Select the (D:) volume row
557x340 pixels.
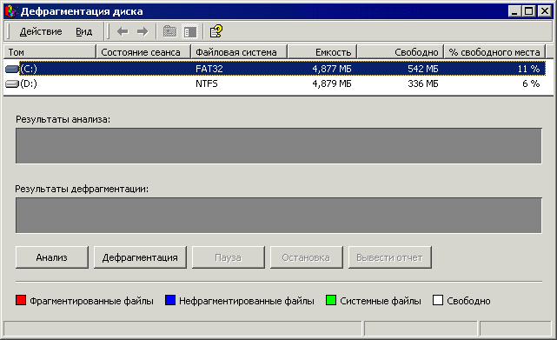click(275, 84)
